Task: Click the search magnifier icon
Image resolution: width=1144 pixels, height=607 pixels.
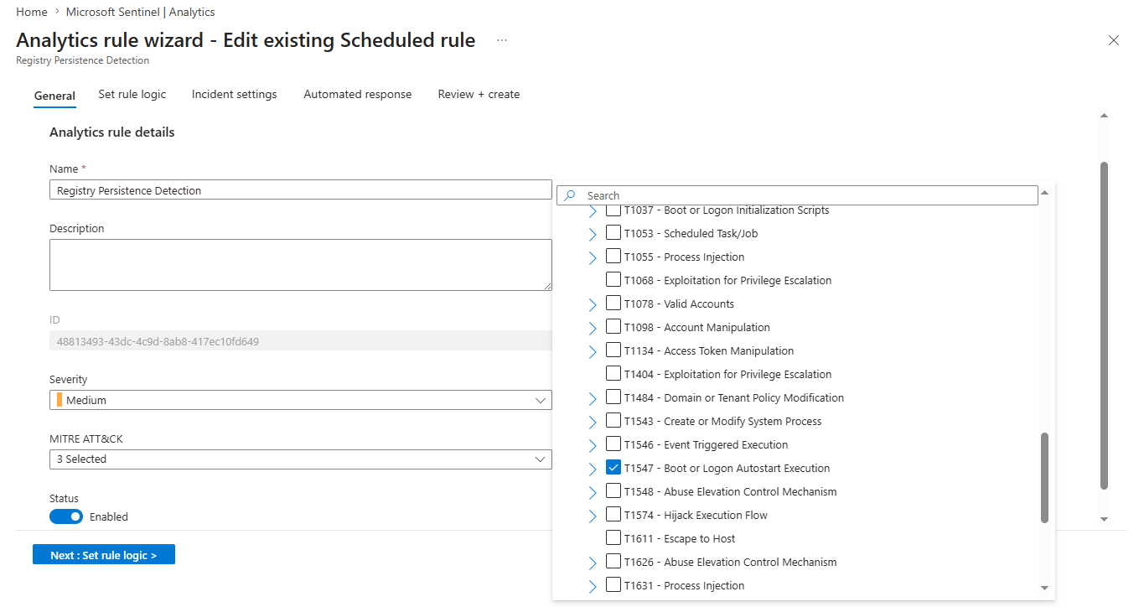Action: point(570,195)
